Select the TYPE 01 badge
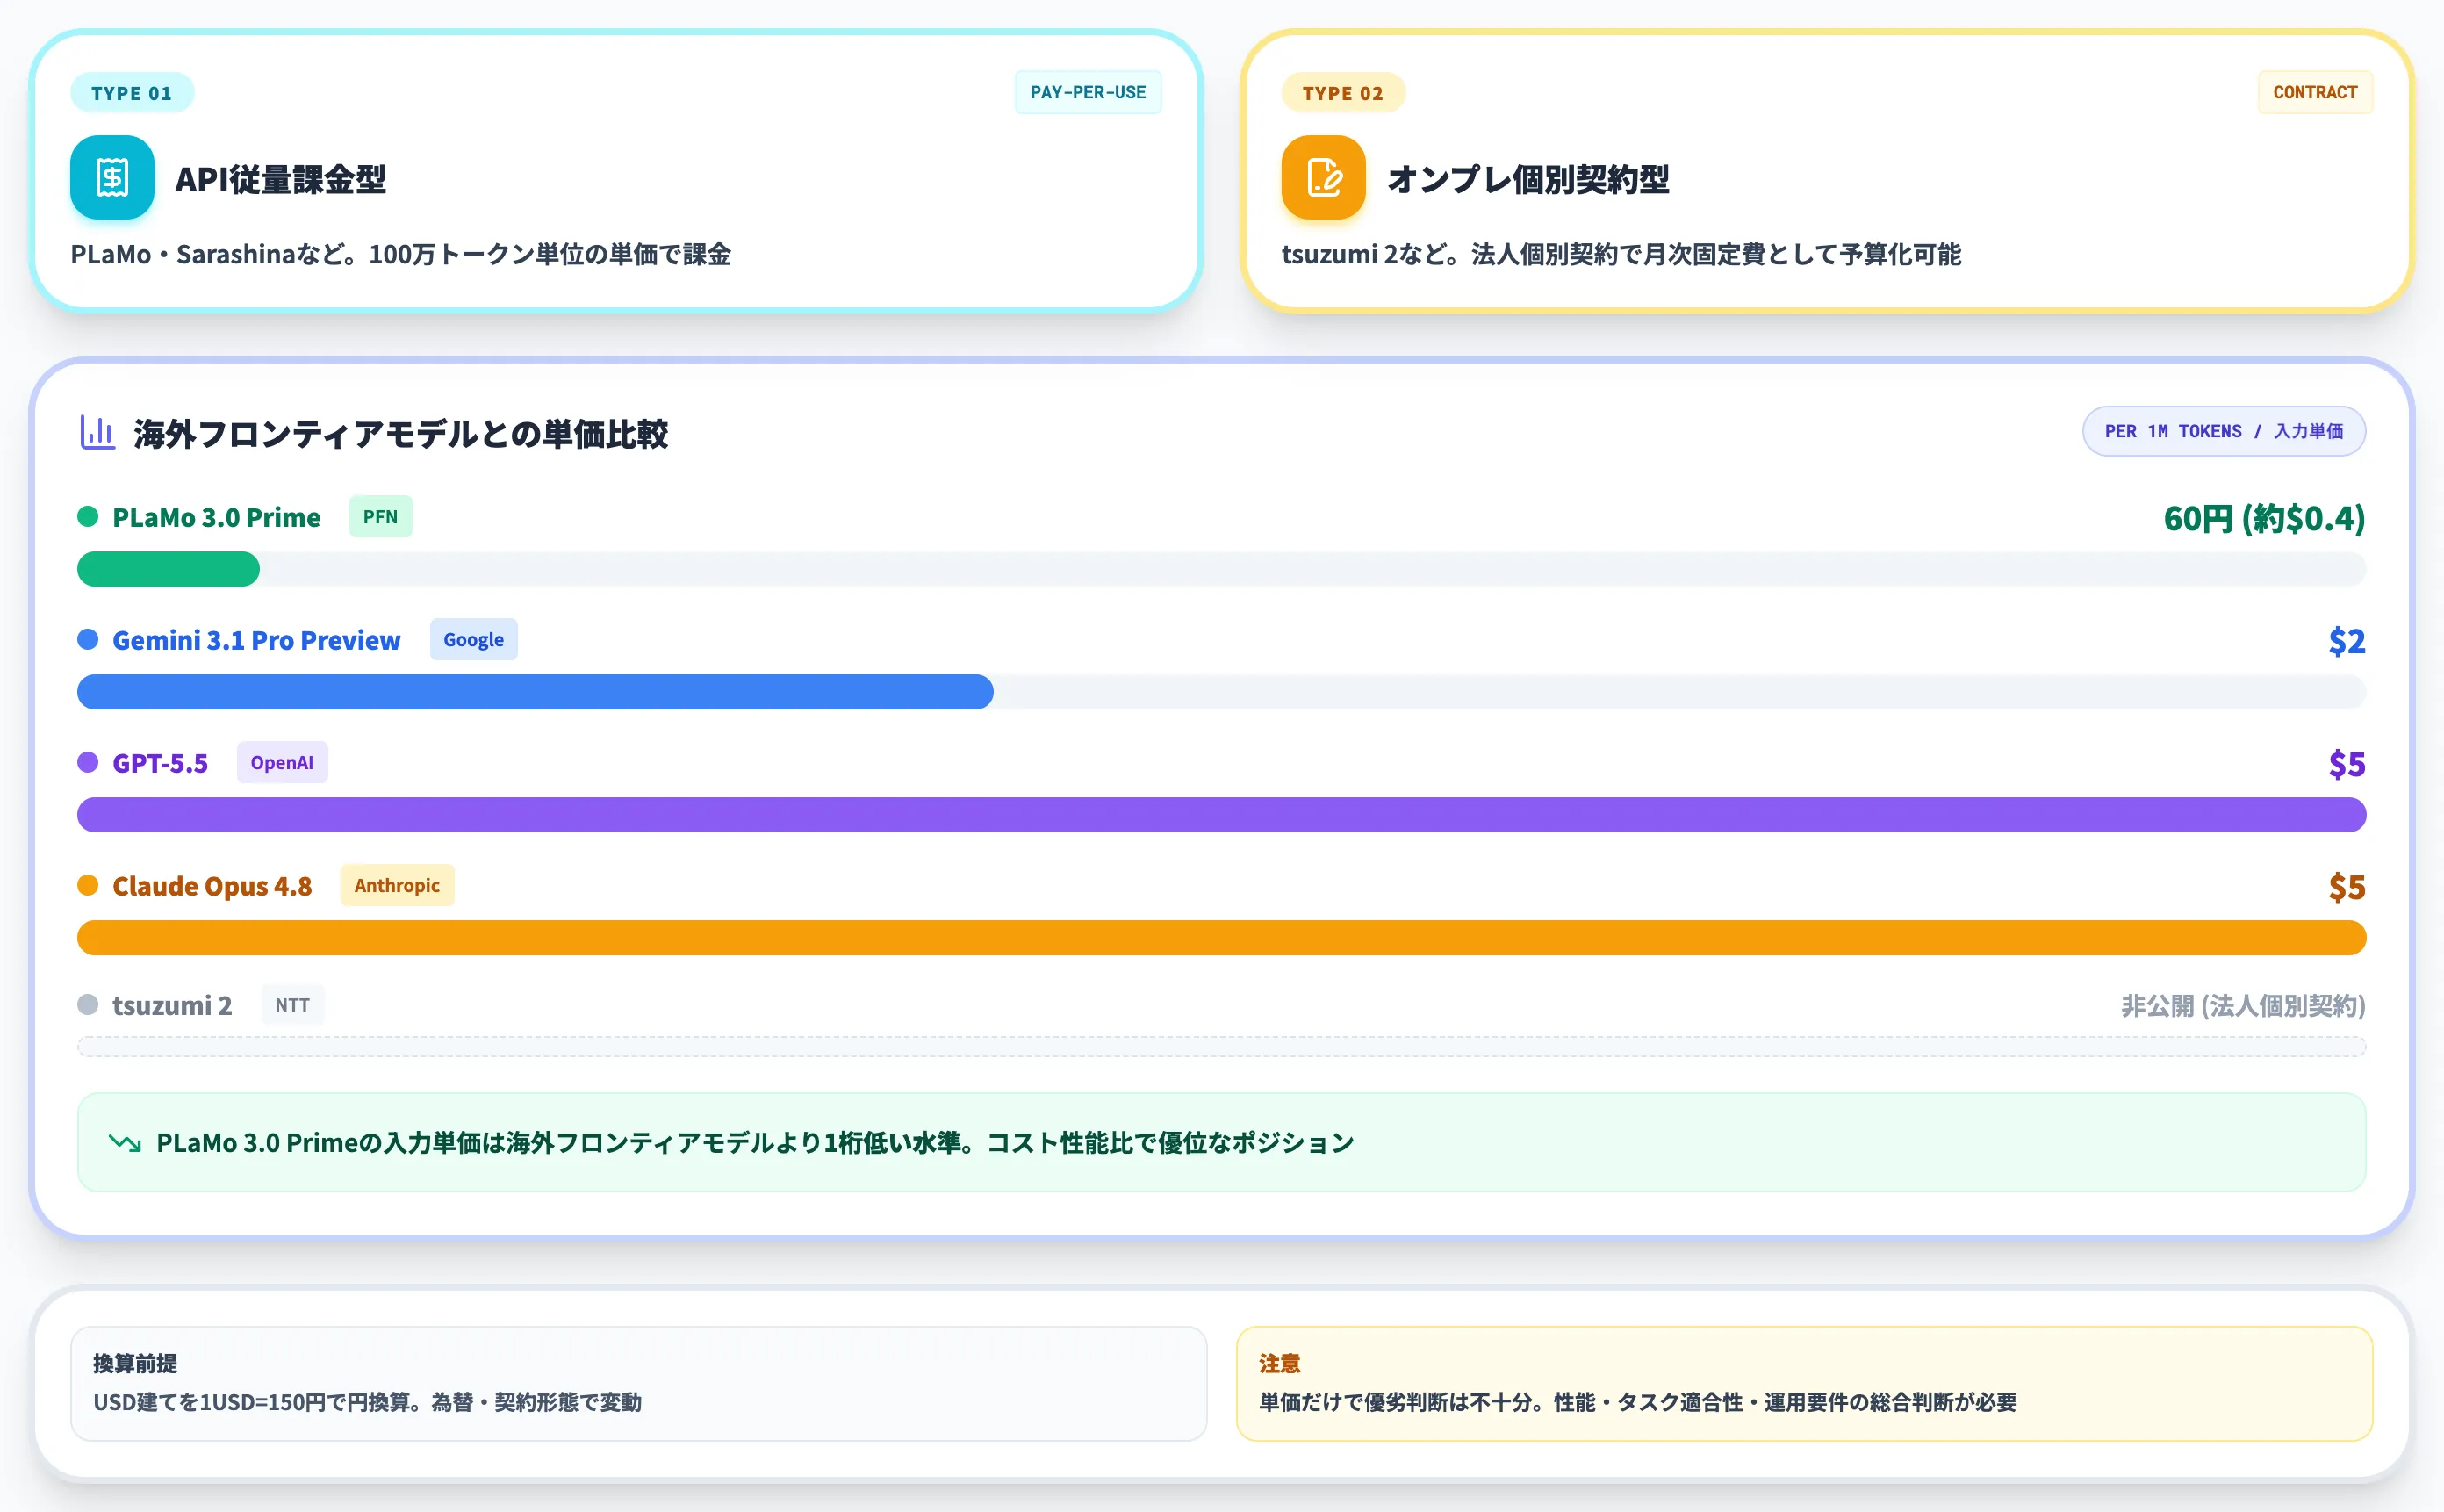 coord(132,93)
